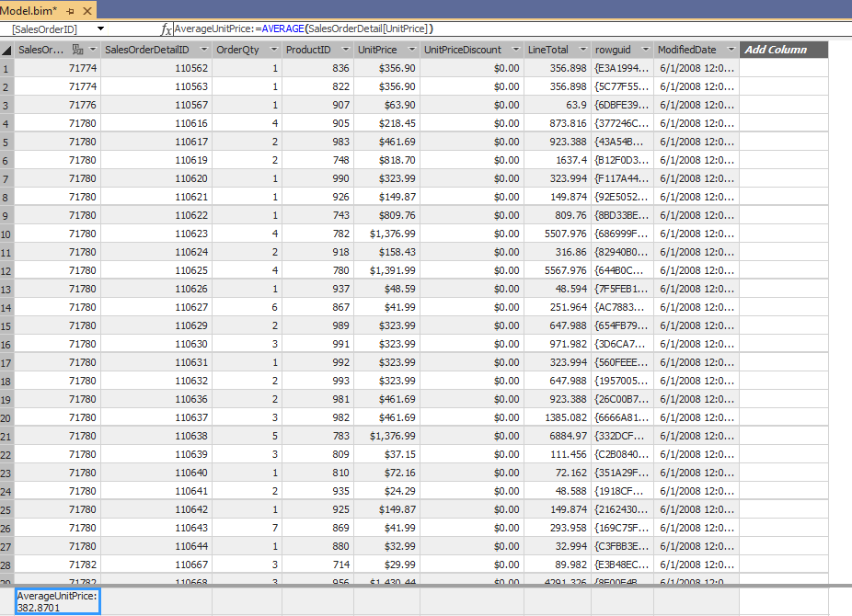
Task: Click UnitPrice cell $158.43
Action: point(386,252)
